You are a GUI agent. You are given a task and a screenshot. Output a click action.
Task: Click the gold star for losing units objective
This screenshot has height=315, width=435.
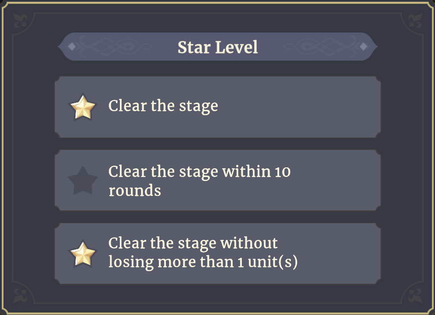coord(83,254)
